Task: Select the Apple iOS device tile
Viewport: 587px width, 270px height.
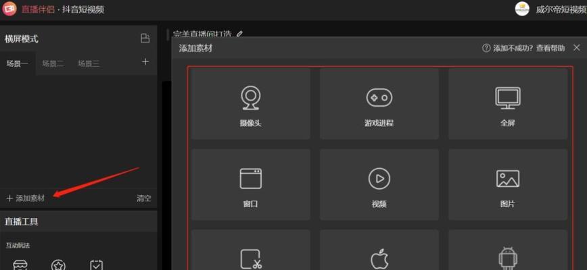Action: [379, 250]
